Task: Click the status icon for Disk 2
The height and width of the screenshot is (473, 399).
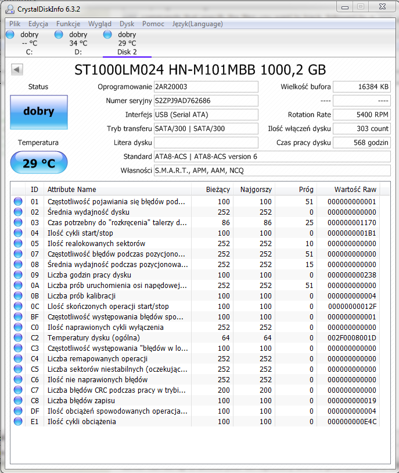Action: point(107,34)
